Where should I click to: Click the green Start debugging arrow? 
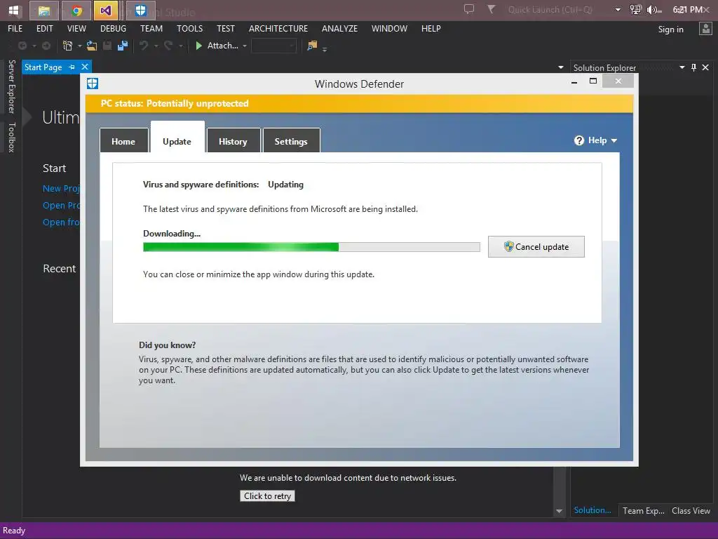198,46
